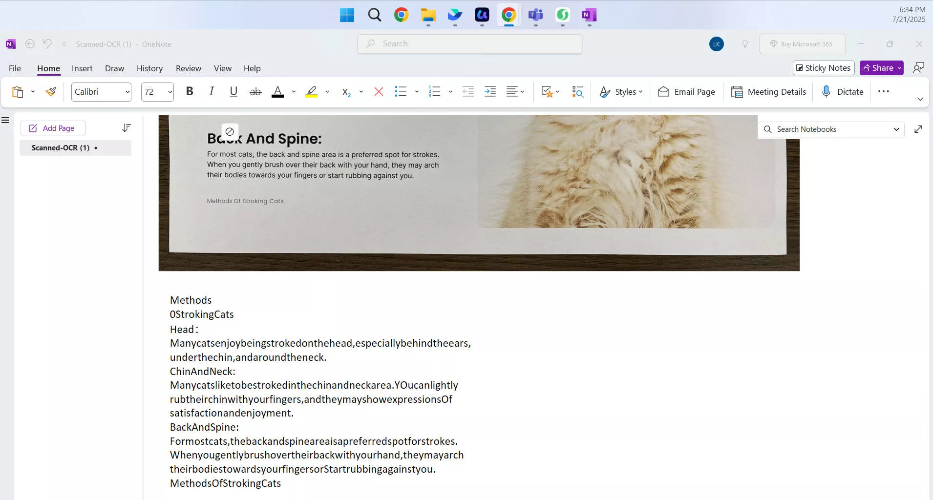The height and width of the screenshot is (500, 933).
Task: Click the lightbulb tips icon
Action: point(745,44)
